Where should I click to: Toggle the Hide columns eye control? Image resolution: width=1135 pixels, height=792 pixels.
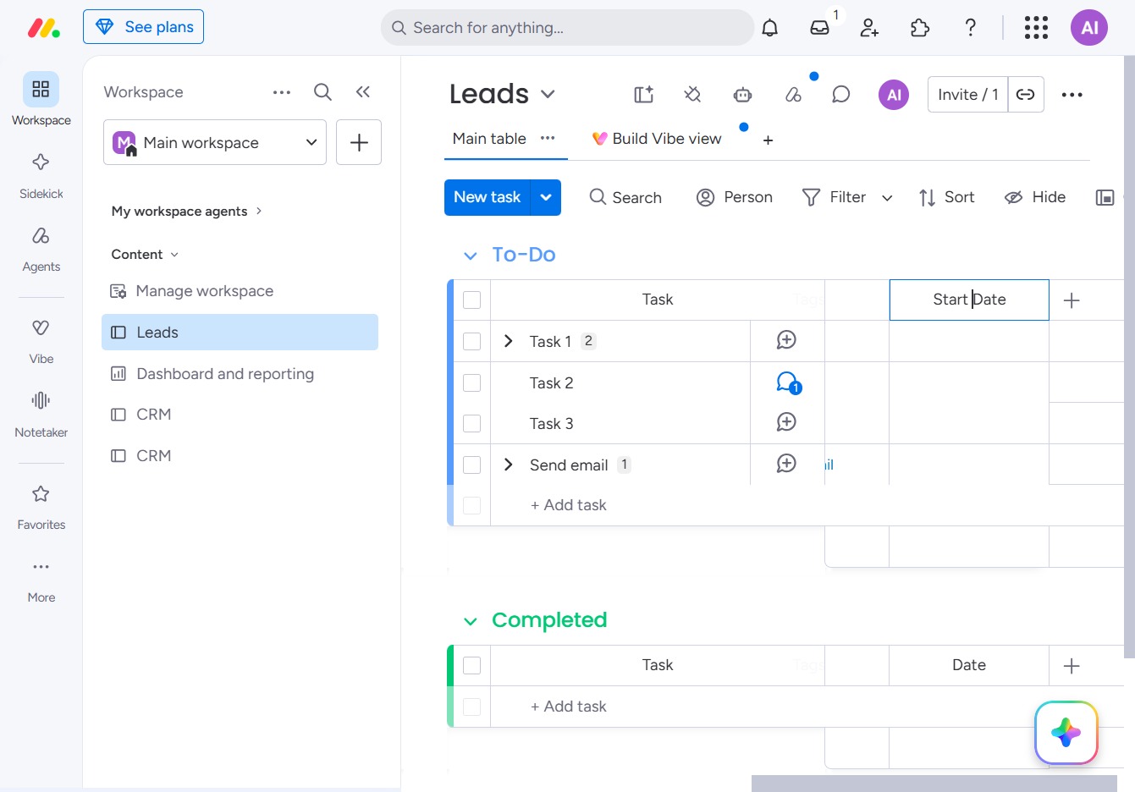pyautogui.click(x=1035, y=197)
